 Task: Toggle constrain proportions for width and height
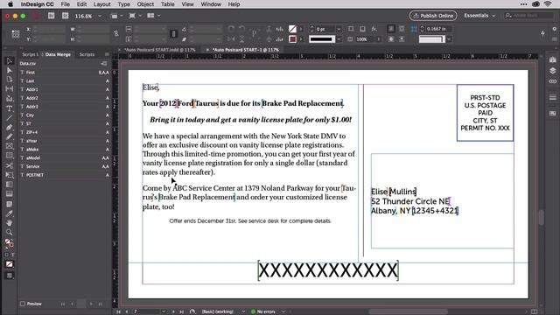[116, 34]
